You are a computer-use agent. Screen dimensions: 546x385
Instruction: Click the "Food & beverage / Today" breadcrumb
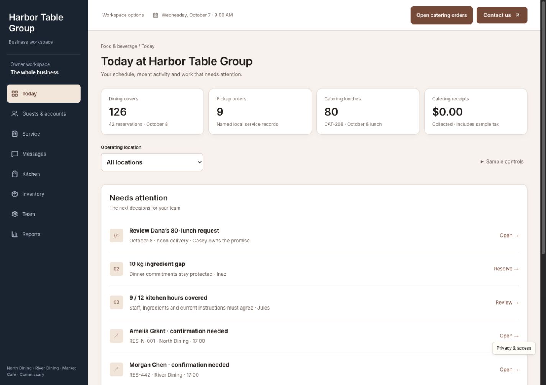(128, 46)
